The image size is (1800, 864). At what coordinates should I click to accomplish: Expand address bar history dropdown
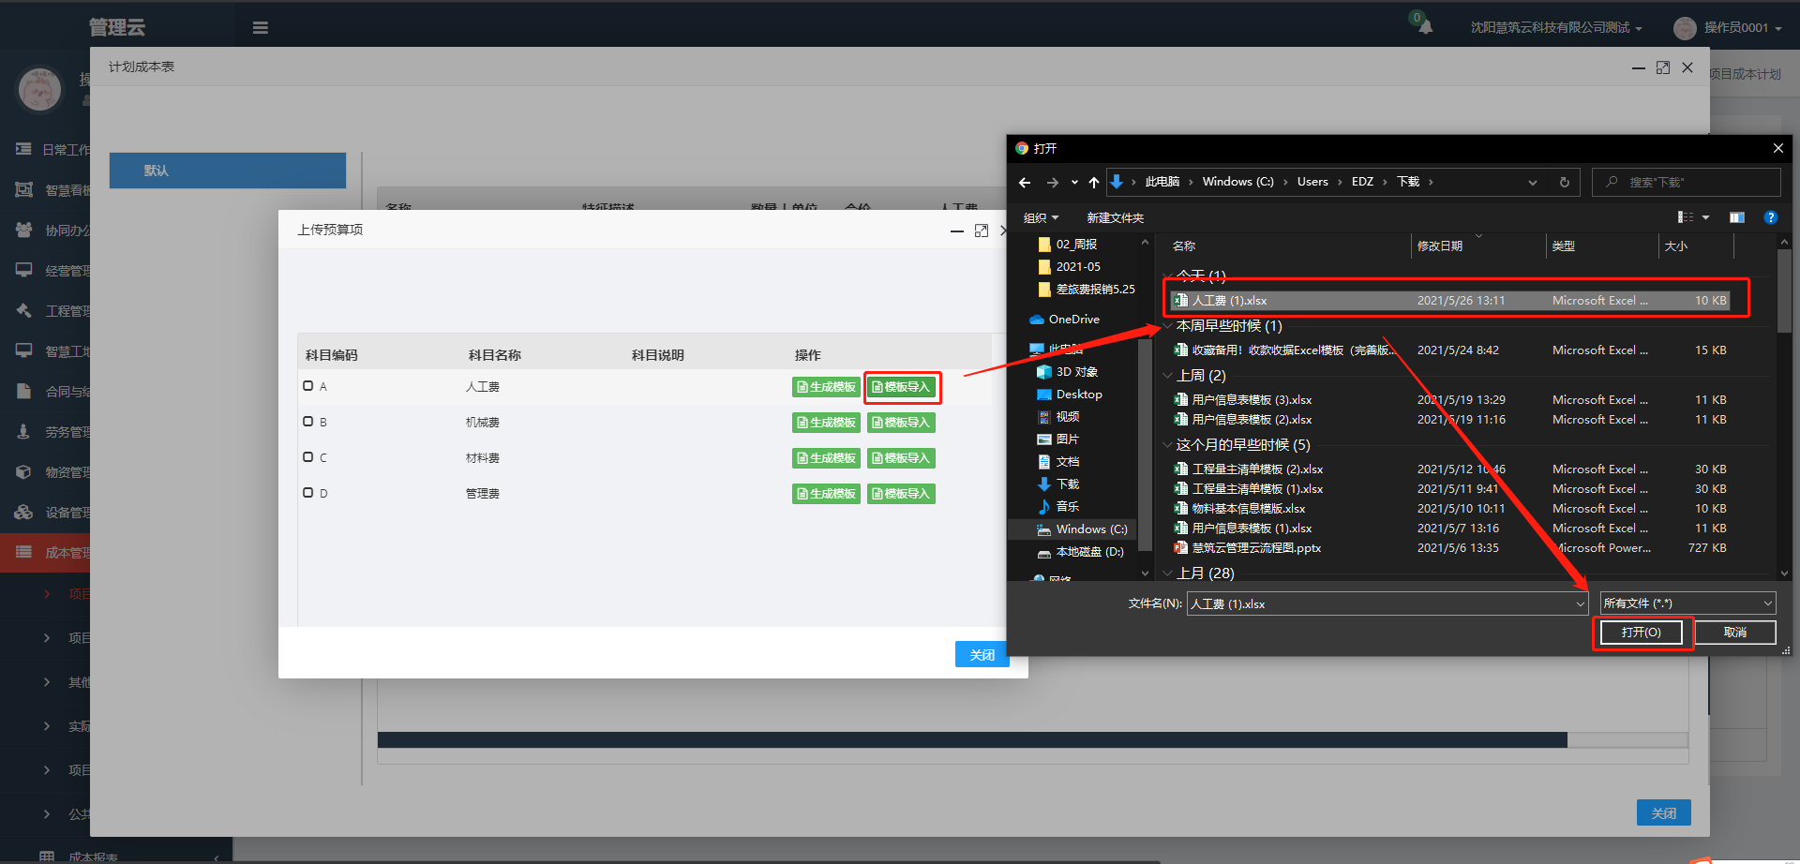(1533, 183)
